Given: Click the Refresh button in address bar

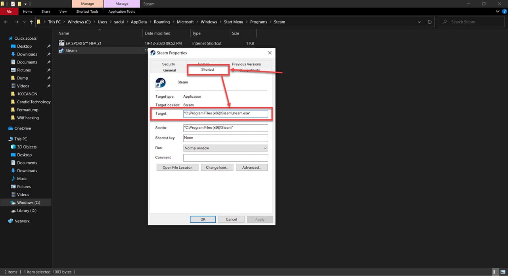Looking at the screenshot, I should [x=429, y=22].
